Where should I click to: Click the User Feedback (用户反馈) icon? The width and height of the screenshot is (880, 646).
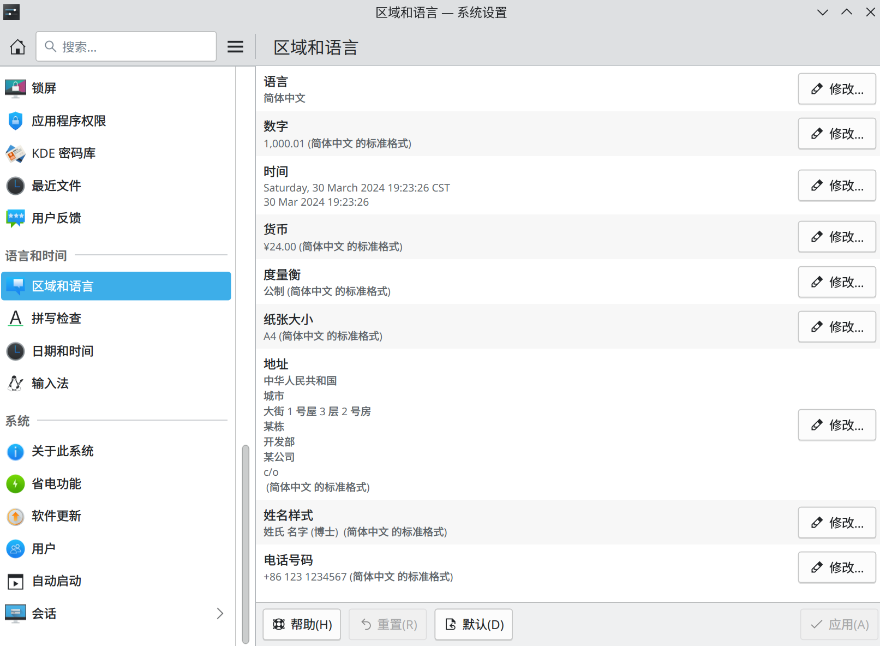pyautogui.click(x=15, y=218)
